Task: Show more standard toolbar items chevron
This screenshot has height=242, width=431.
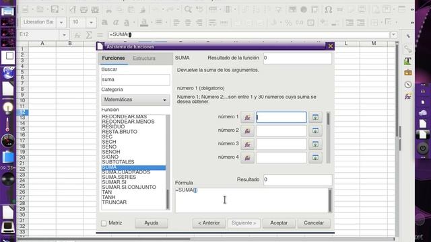Action: [412, 9]
